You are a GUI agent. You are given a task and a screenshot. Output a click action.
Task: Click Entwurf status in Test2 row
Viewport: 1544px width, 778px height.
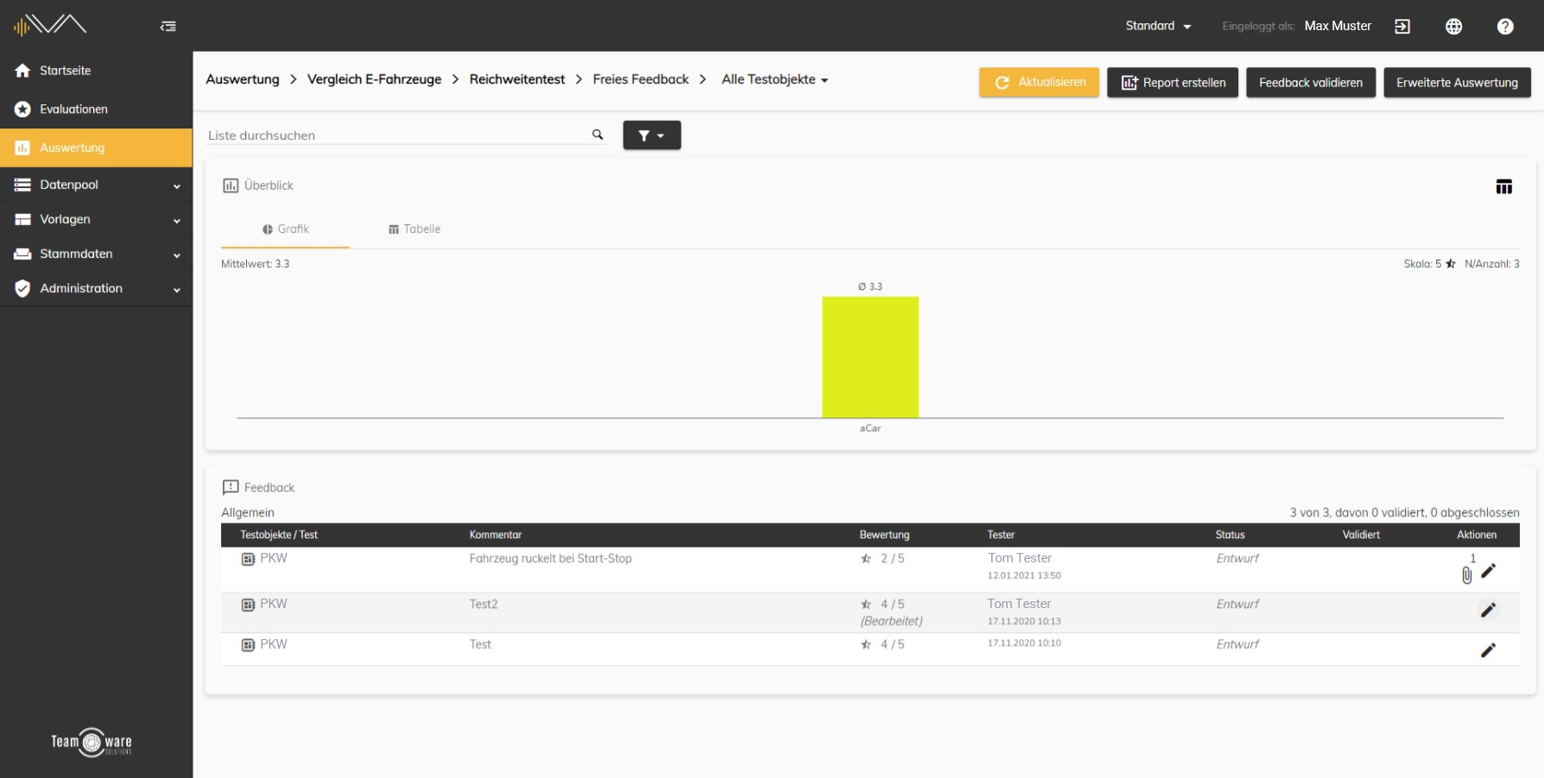pyautogui.click(x=1237, y=605)
